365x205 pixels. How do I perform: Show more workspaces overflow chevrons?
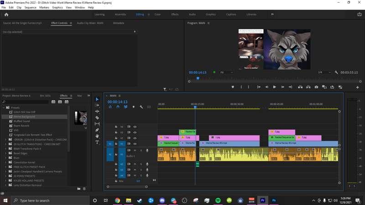pyautogui.click(x=272, y=15)
